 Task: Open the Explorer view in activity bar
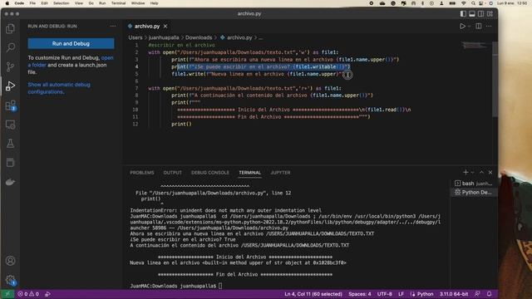click(x=10, y=29)
